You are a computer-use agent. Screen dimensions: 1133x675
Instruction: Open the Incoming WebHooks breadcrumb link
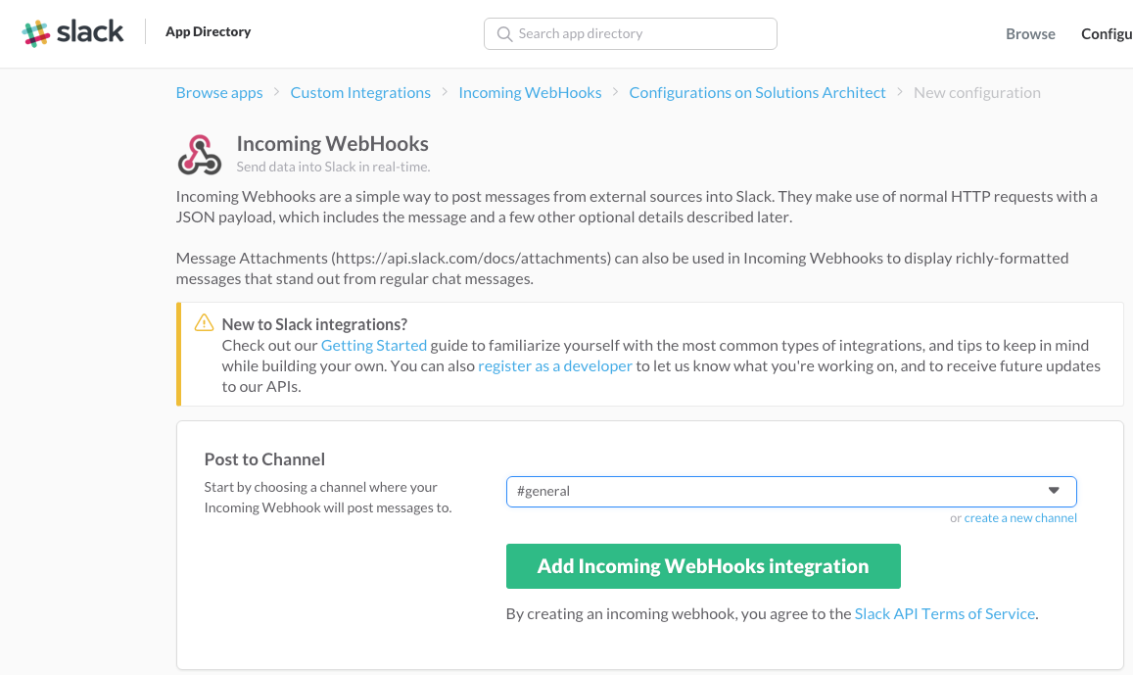point(531,92)
